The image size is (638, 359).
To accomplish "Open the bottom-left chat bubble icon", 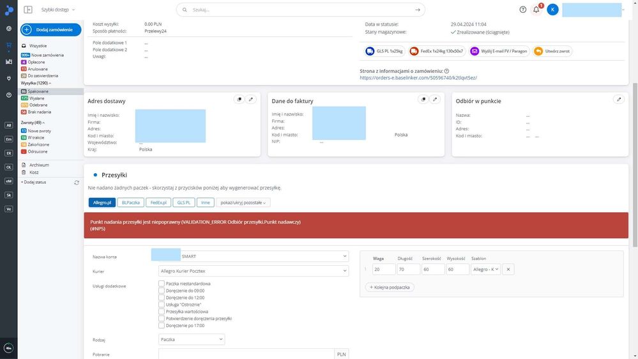I will [8, 348].
